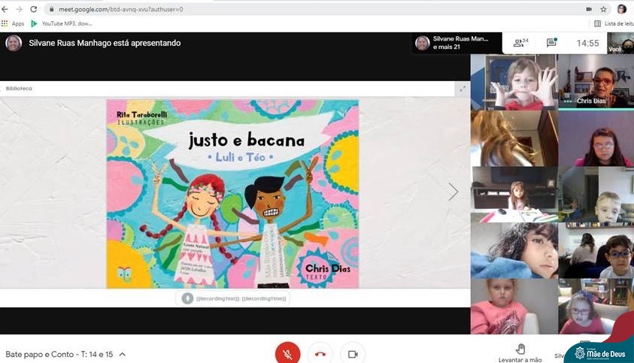Open the participants list icon
The image size is (634, 363).
click(x=520, y=43)
